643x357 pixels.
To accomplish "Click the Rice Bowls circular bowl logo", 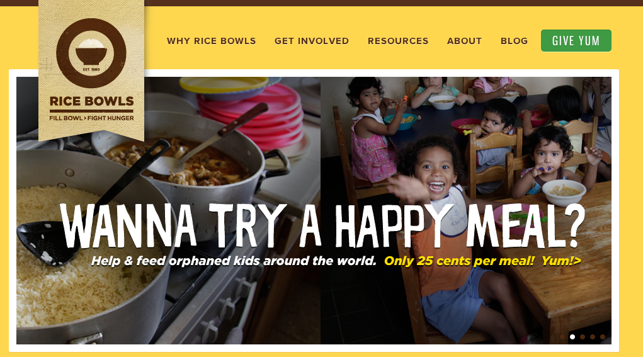I will pyautogui.click(x=91, y=53).
